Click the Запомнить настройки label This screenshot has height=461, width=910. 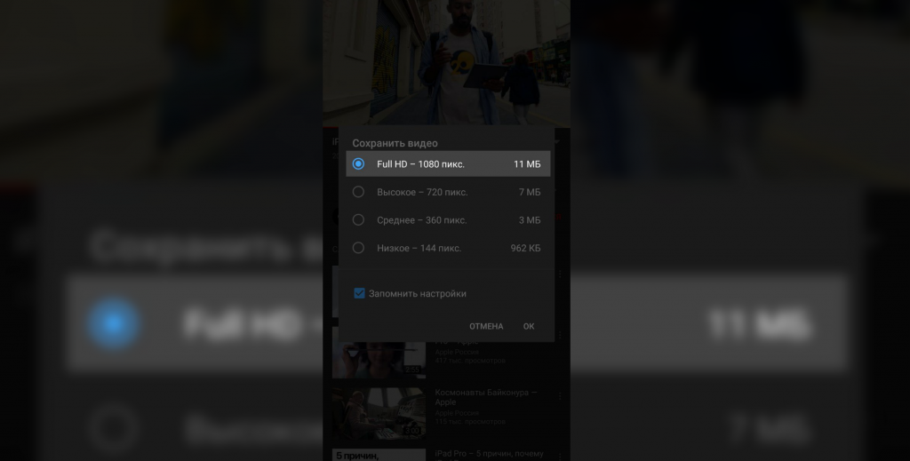tap(418, 293)
